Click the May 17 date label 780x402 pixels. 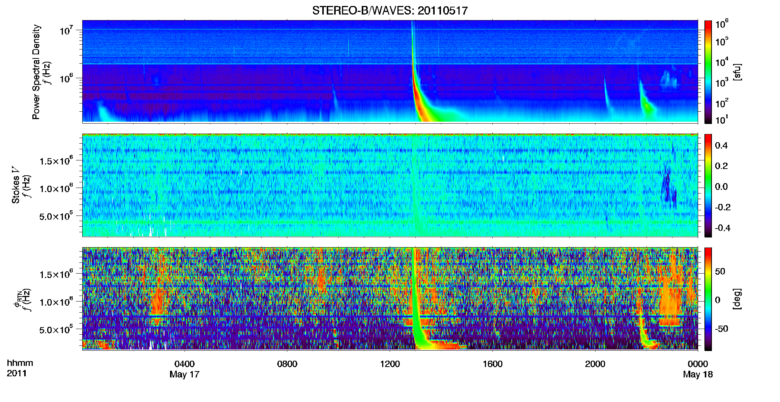pyautogui.click(x=185, y=374)
